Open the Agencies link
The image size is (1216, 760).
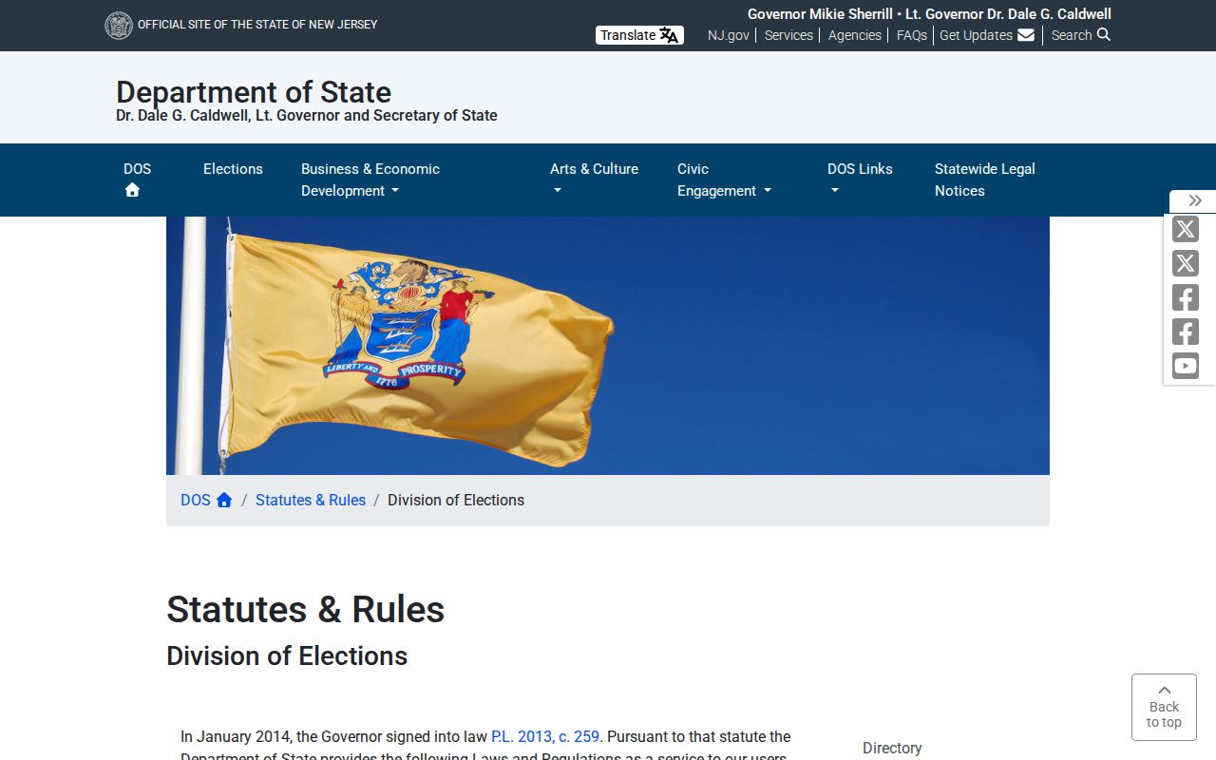[855, 35]
